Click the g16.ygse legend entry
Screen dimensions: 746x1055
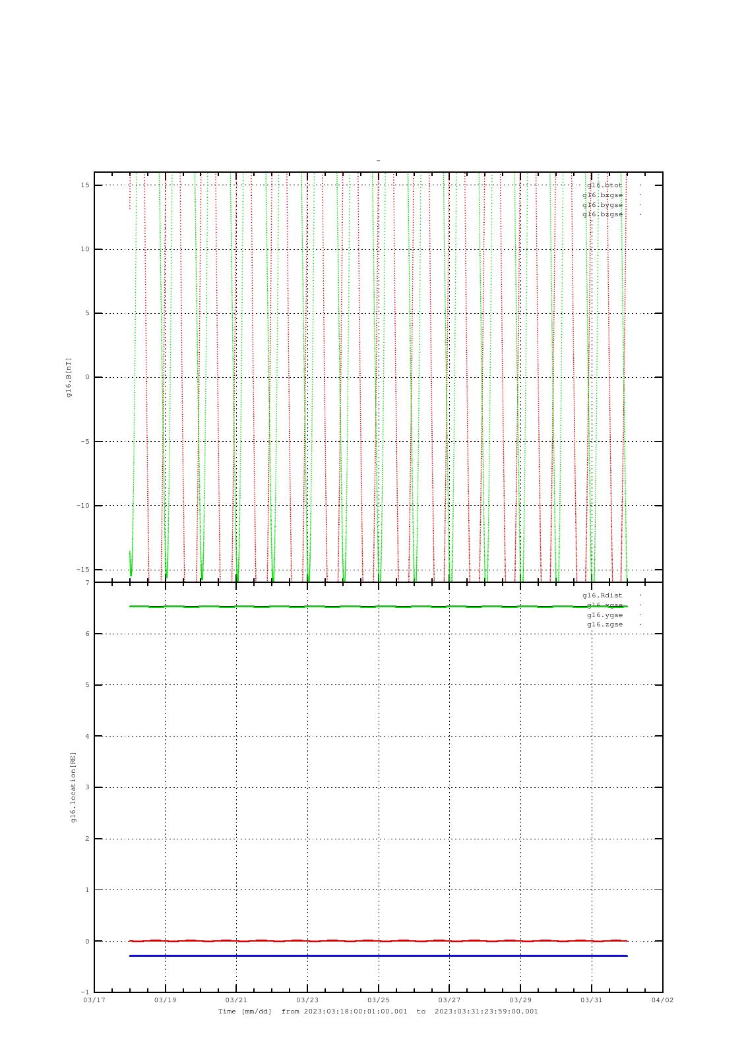(x=604, y=615)
